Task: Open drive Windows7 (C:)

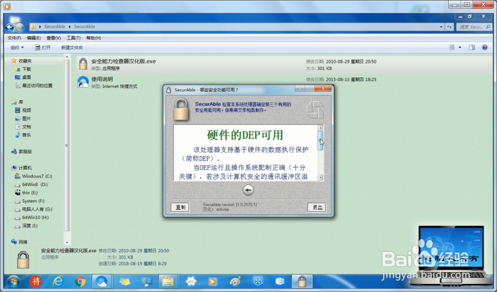Action: click(x=37, y=176)
